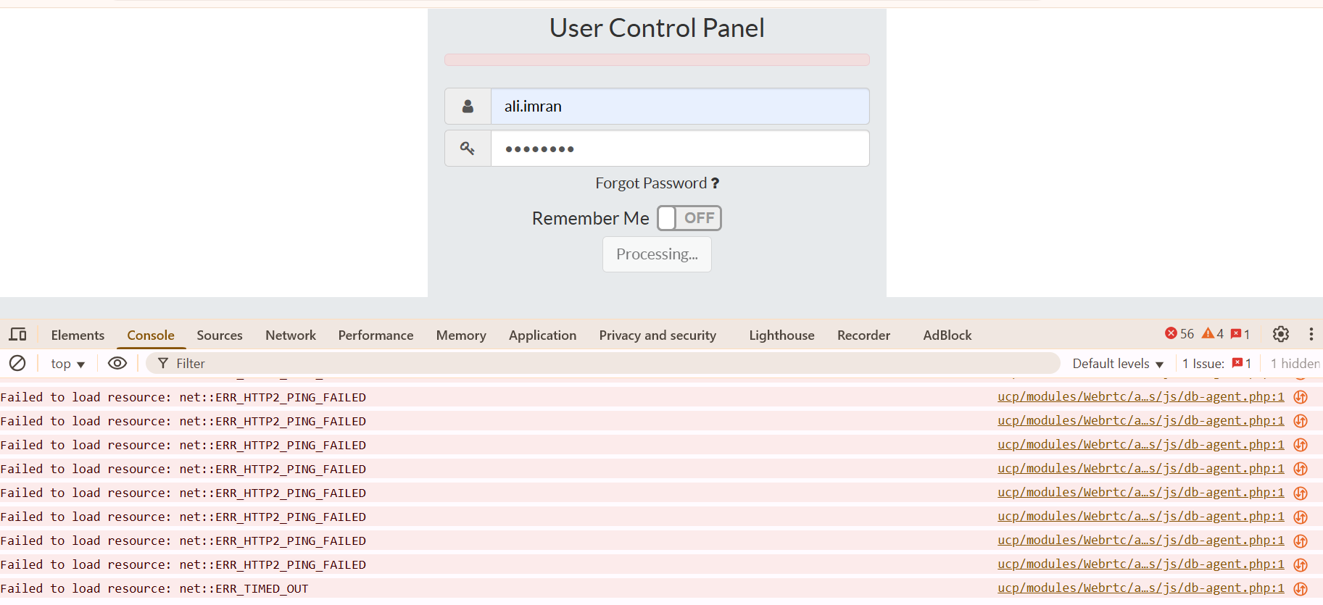Toggle the Remember Me switch
Screen dimensions: 1323x605
(689, 218)
